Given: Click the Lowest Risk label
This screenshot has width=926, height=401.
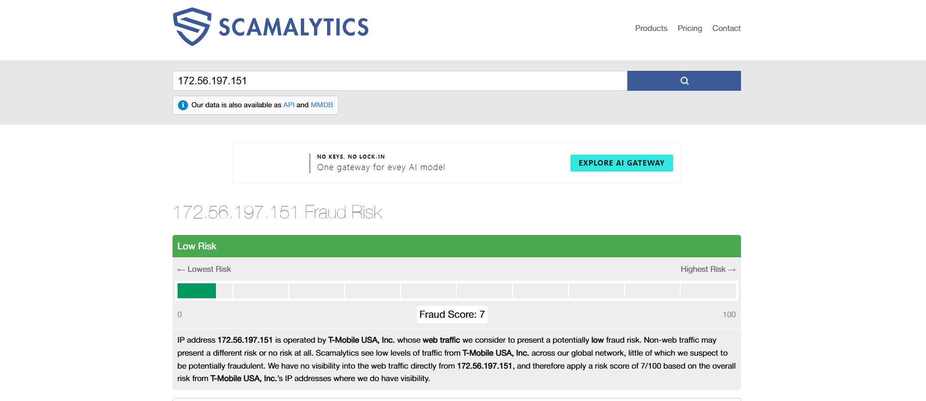Looking at the screenshot, I should pyautogui.click(x=204, y=269).
